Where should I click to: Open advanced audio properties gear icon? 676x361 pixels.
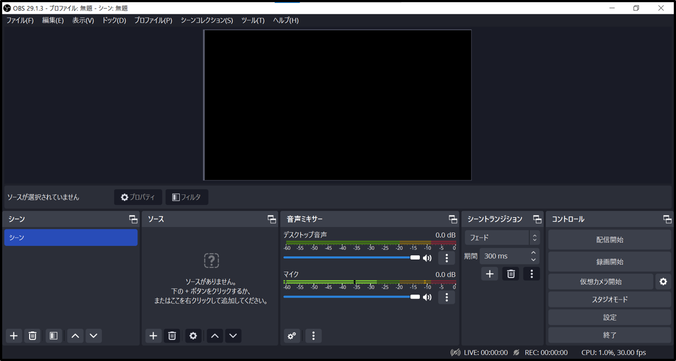tap(292, 336)
